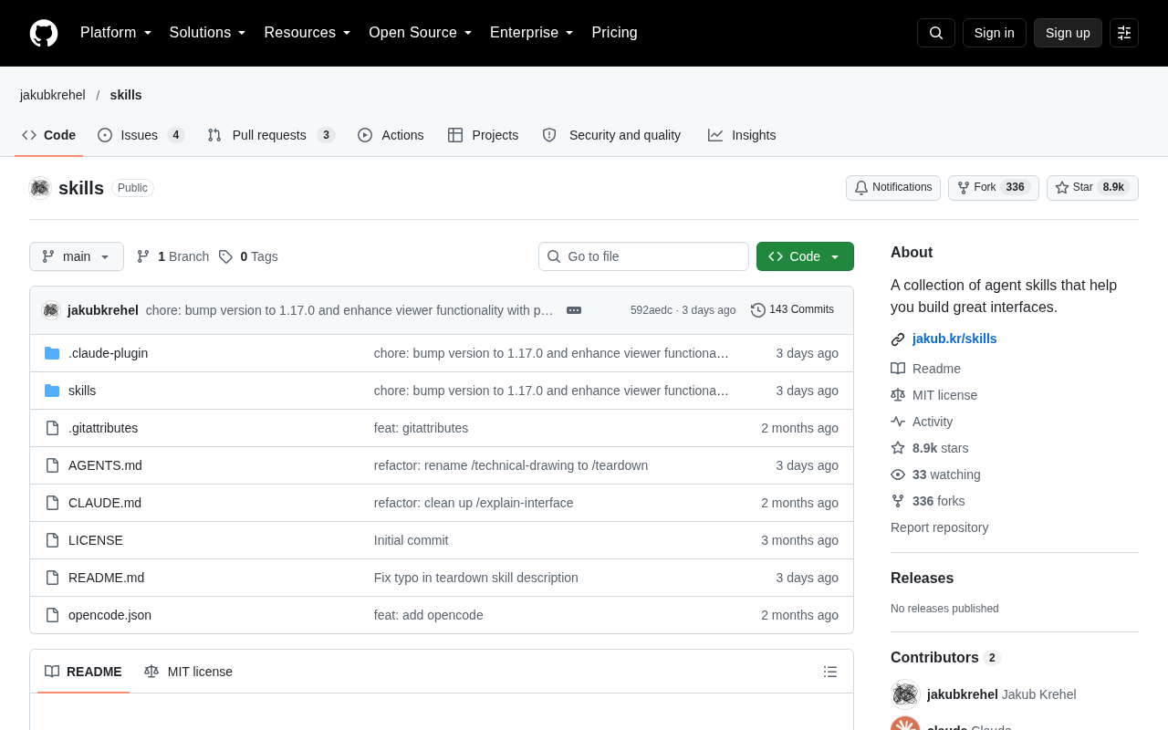The height and width of the screenshot is (730, 1168).
Task: Fork the skills repository
Action: [994, 188]
